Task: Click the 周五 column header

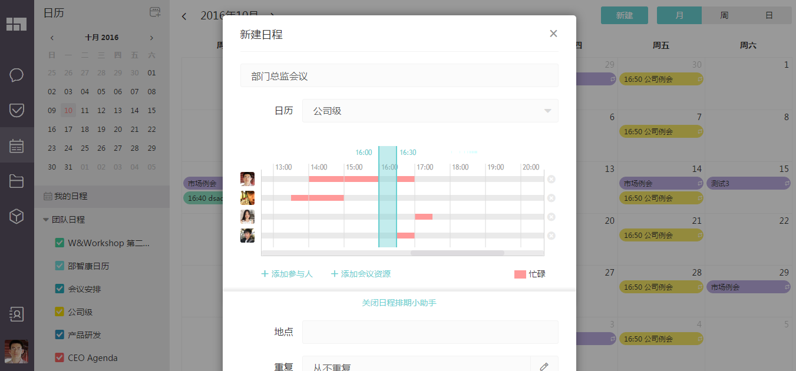Action: coord(661,45)
